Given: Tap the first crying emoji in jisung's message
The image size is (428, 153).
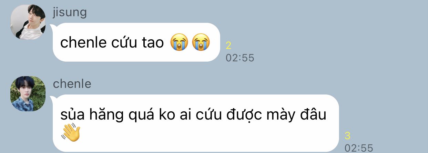Looking at the screenshot, I should click(x=179, y=43).
